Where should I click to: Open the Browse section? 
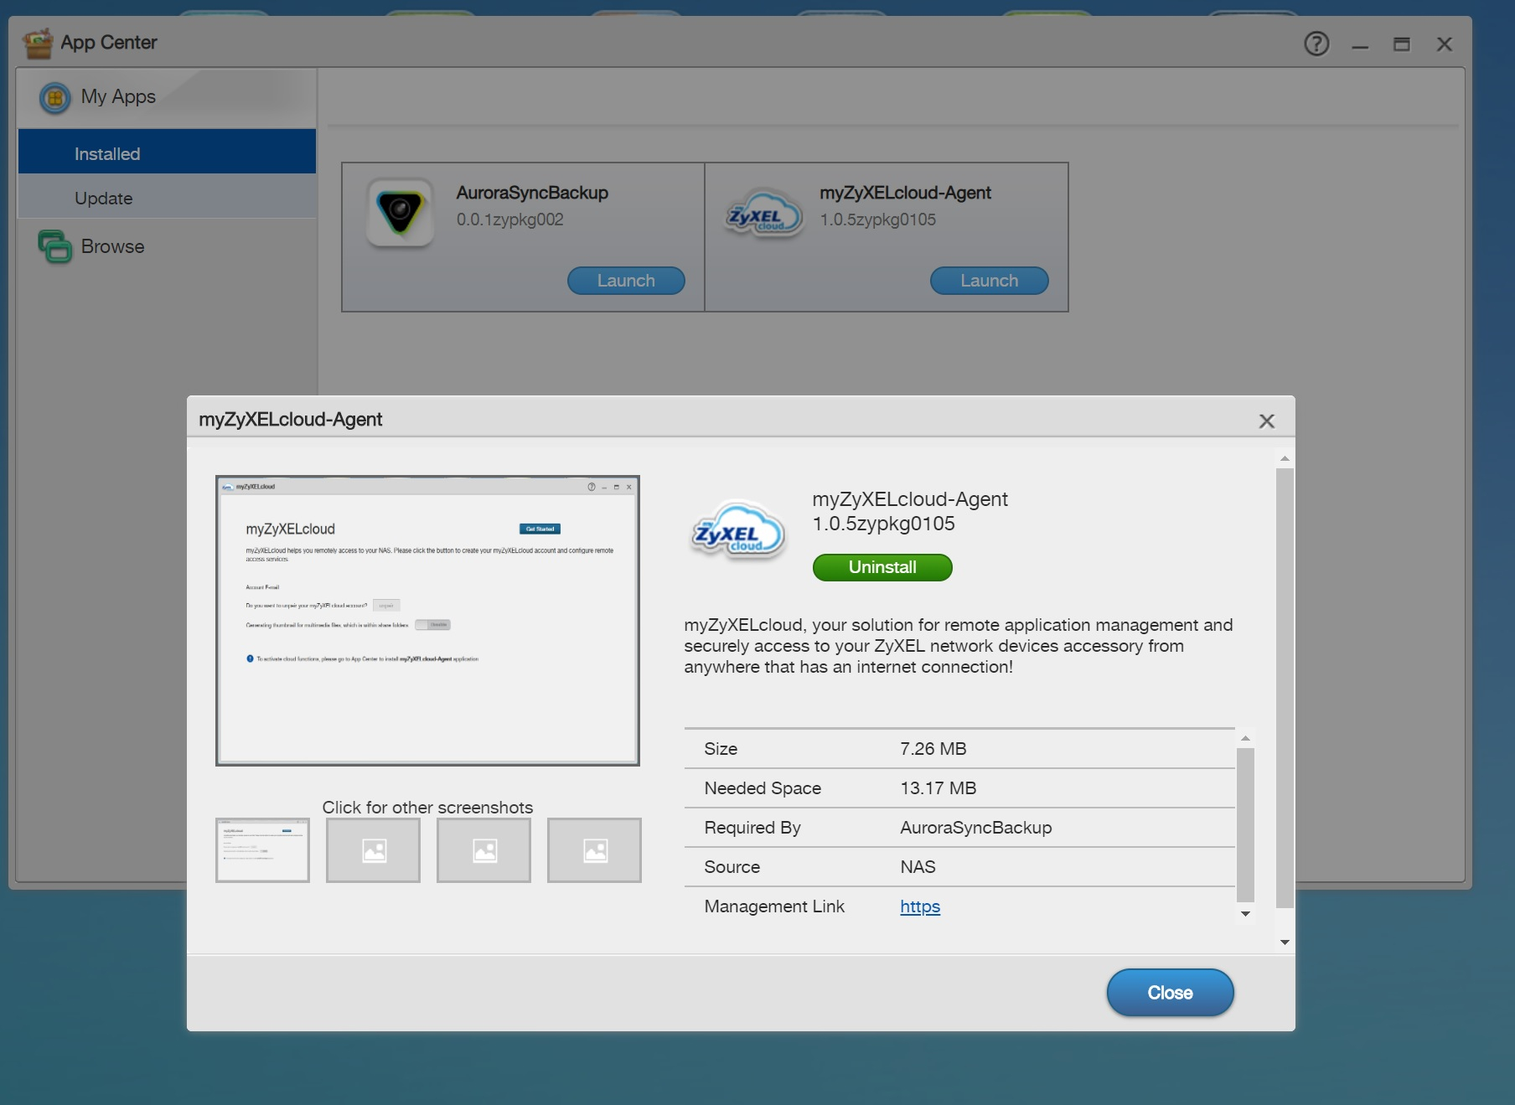pyautogui.click(x=112, y=246)
